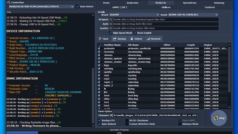
Task: Open the Network sub-tab
Action: click(154, 39)
